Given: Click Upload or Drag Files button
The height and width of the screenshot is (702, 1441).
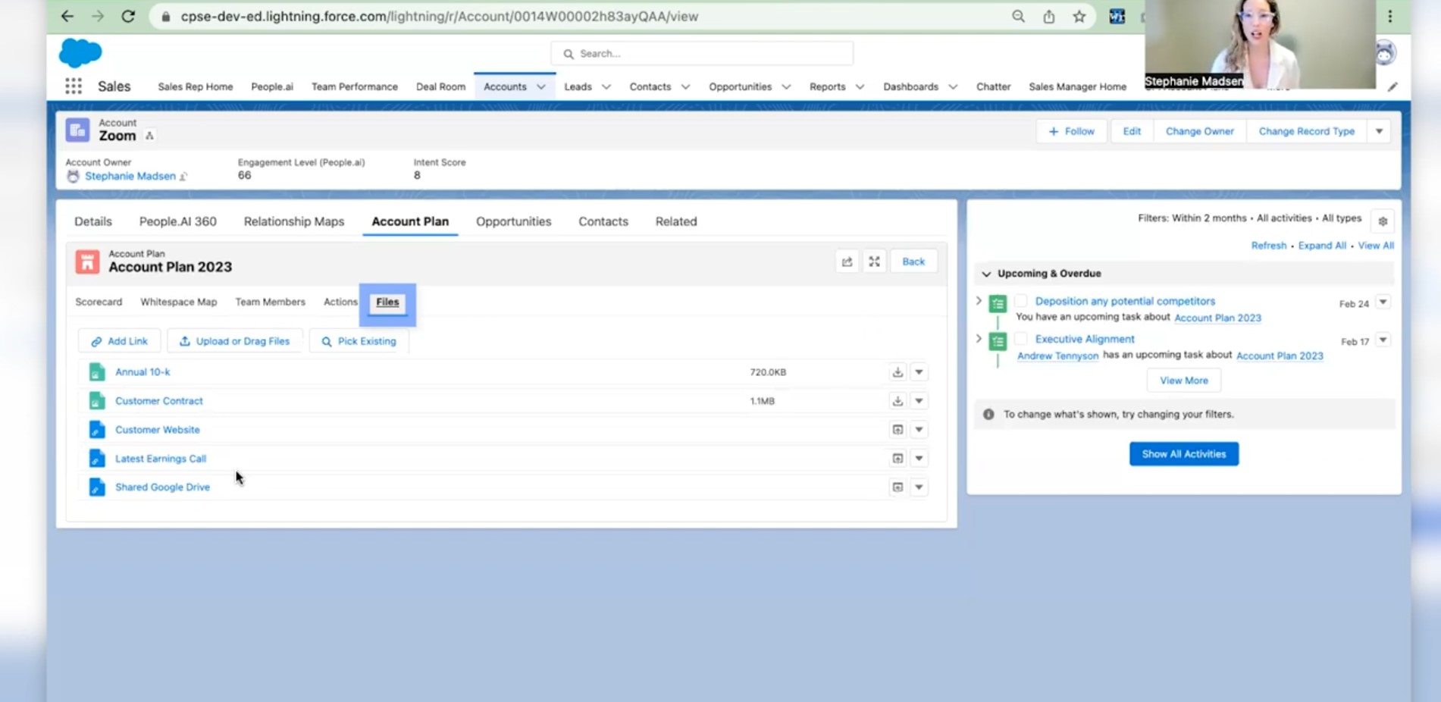Looking at the screenshot, I should click(235, 341).
